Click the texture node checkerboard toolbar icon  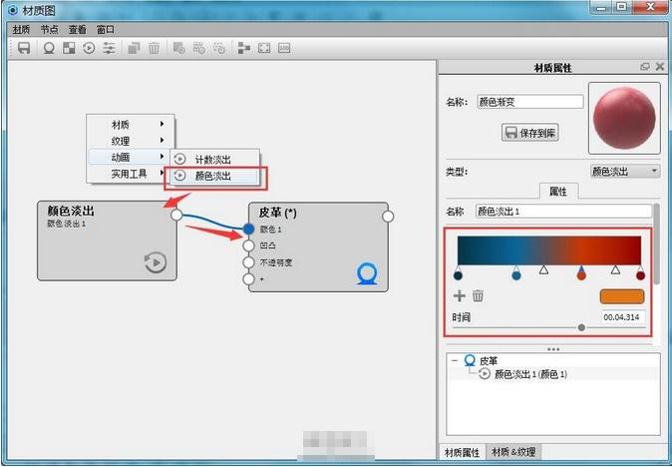(x=69, y=48)
